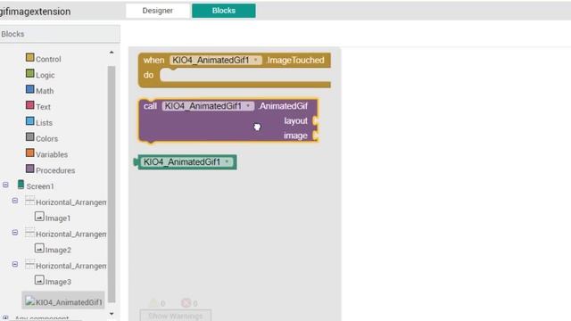Click the Variables category orange icon
The width and height of the screenshot is (571, 321).
(29, 152)
